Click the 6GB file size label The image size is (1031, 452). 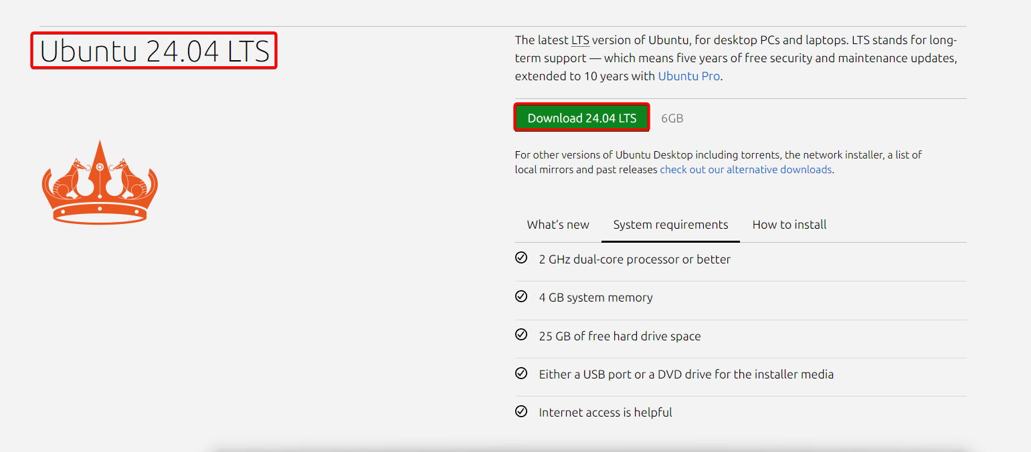point(671,117)
